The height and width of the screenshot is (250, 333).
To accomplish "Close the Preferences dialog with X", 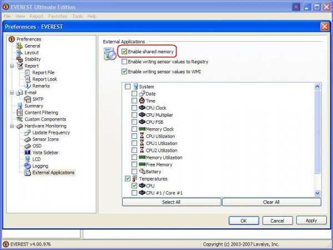I will pyautogui.click(x=325, y=27).
